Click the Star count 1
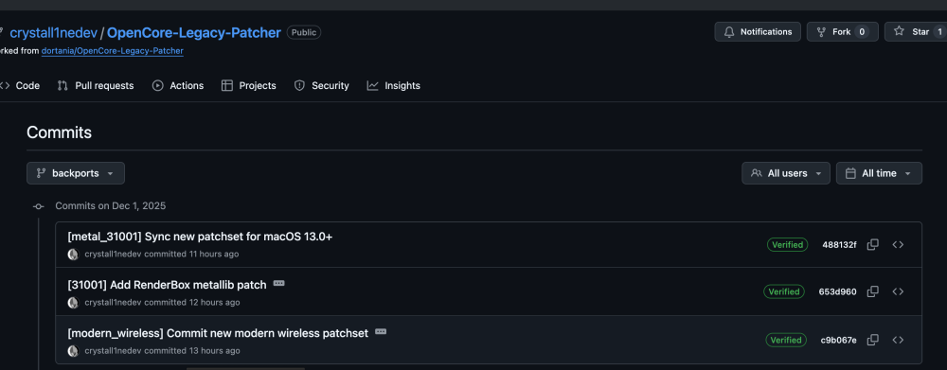 (x=939, y=32)
